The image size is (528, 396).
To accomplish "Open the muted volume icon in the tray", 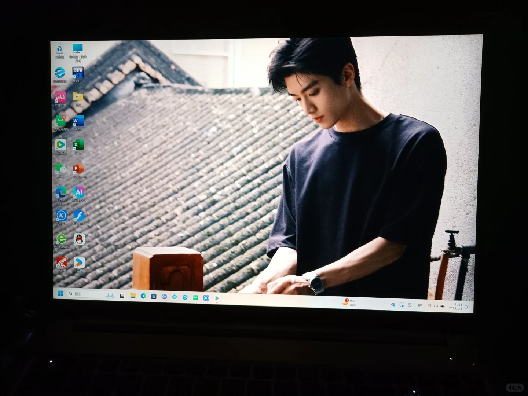I will (436, 306).
